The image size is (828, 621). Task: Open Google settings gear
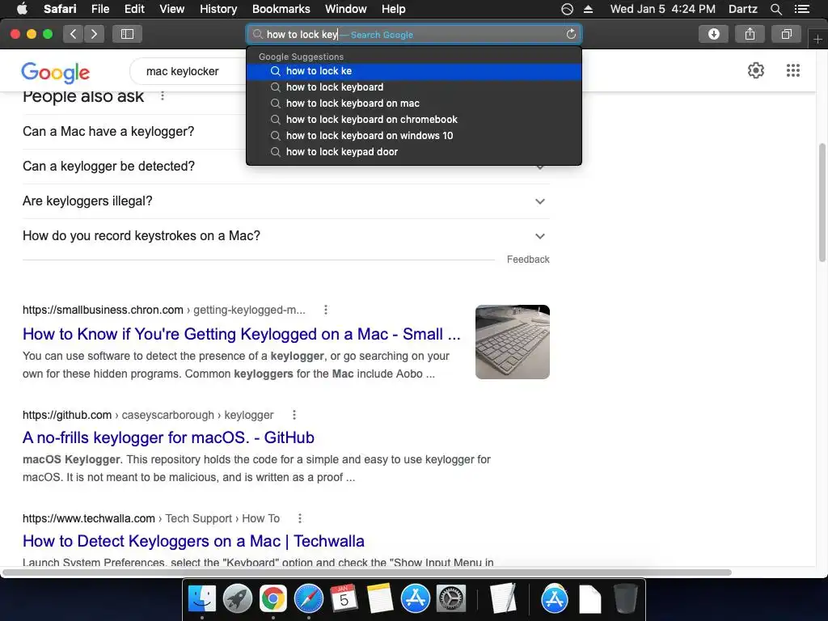756,70
